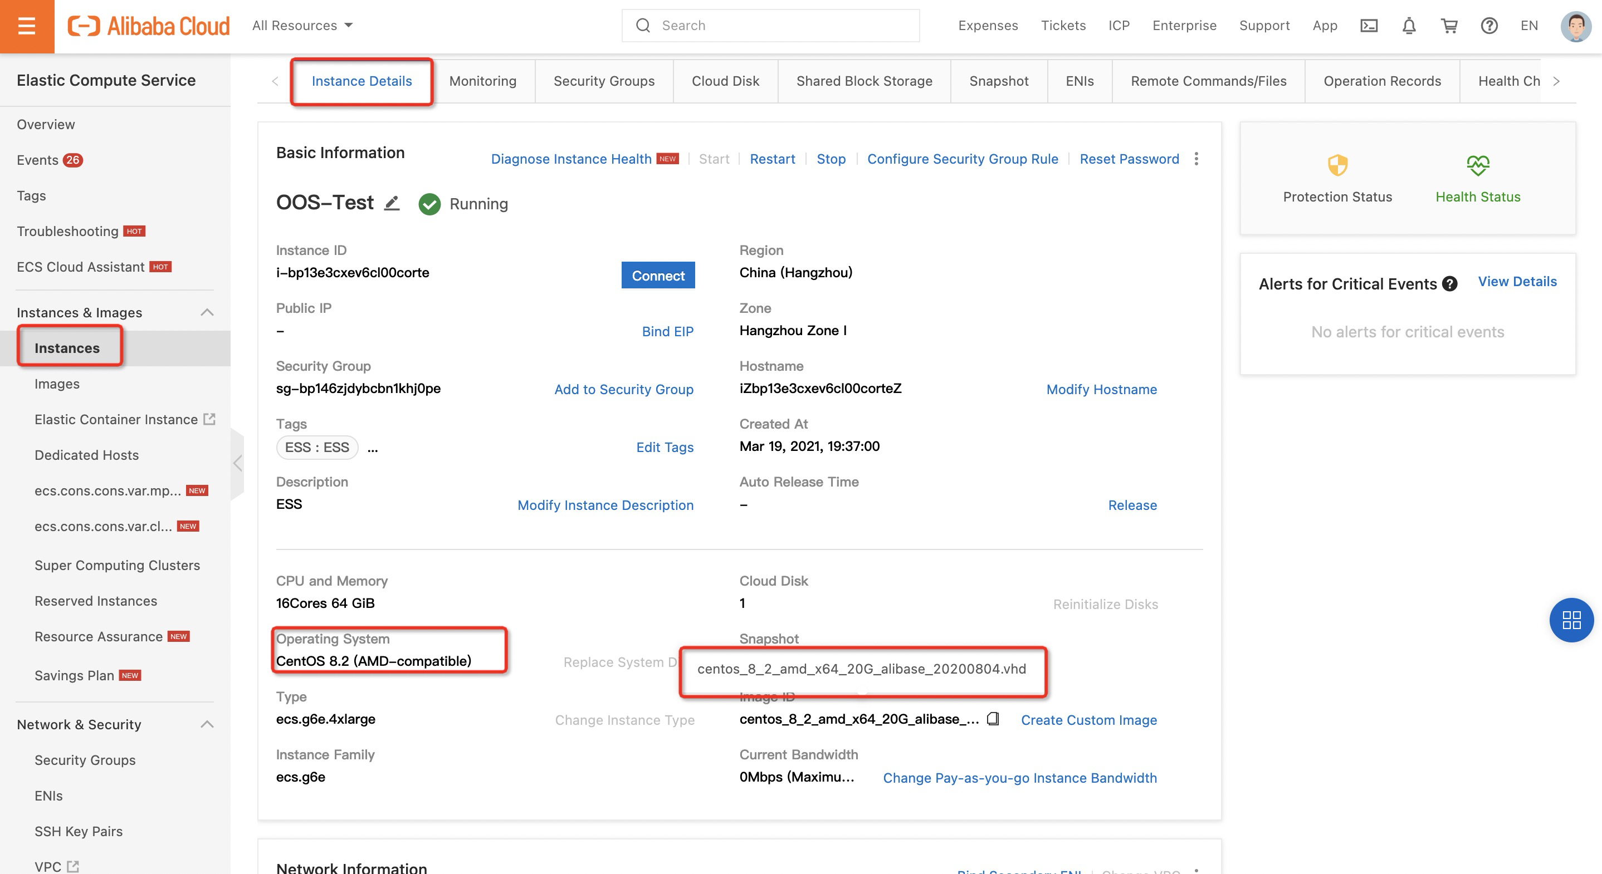Open the shopping cart icon
Viewport: 1602px width, 874px height.
click(1449, 26)
